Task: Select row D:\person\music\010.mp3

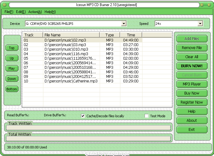Action: click(x=82, y=49)
